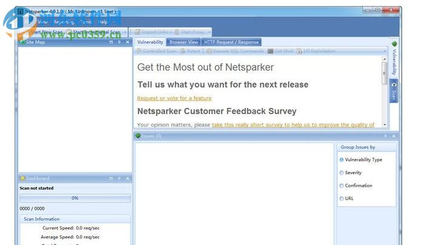Click the Start Incremental Scan icon
The image size is (436, 245).
(69, 32)
